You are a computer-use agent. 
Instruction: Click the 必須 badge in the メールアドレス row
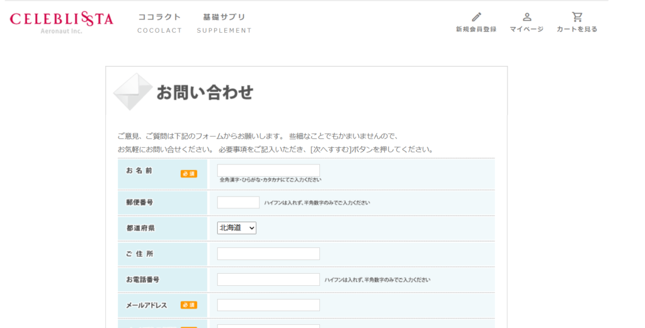point(189,305)
